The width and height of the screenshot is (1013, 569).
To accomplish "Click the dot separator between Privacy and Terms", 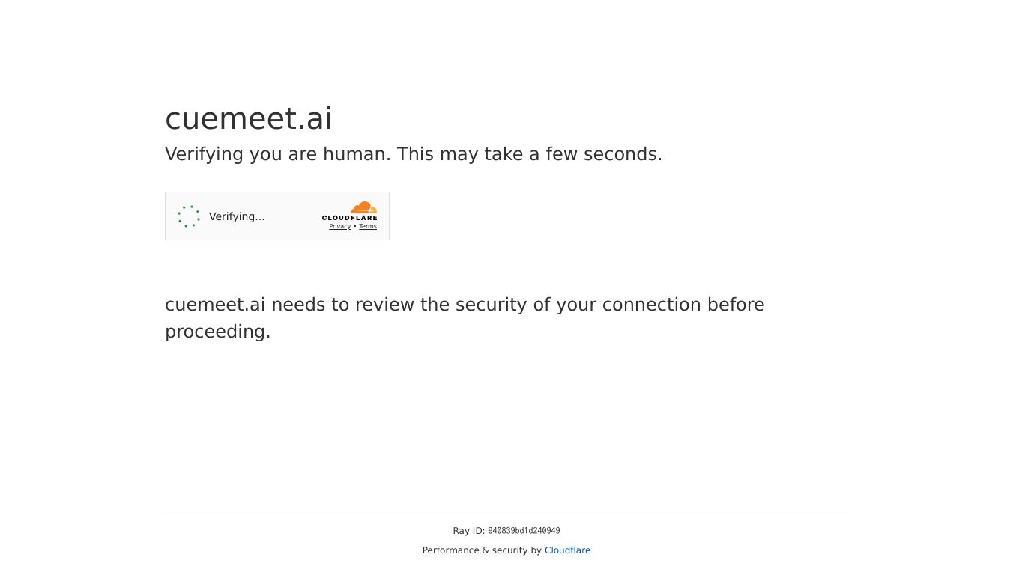I will pos(355,227).
